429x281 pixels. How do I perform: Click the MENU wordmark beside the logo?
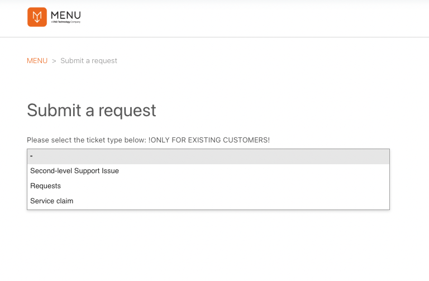coord(66,15)
